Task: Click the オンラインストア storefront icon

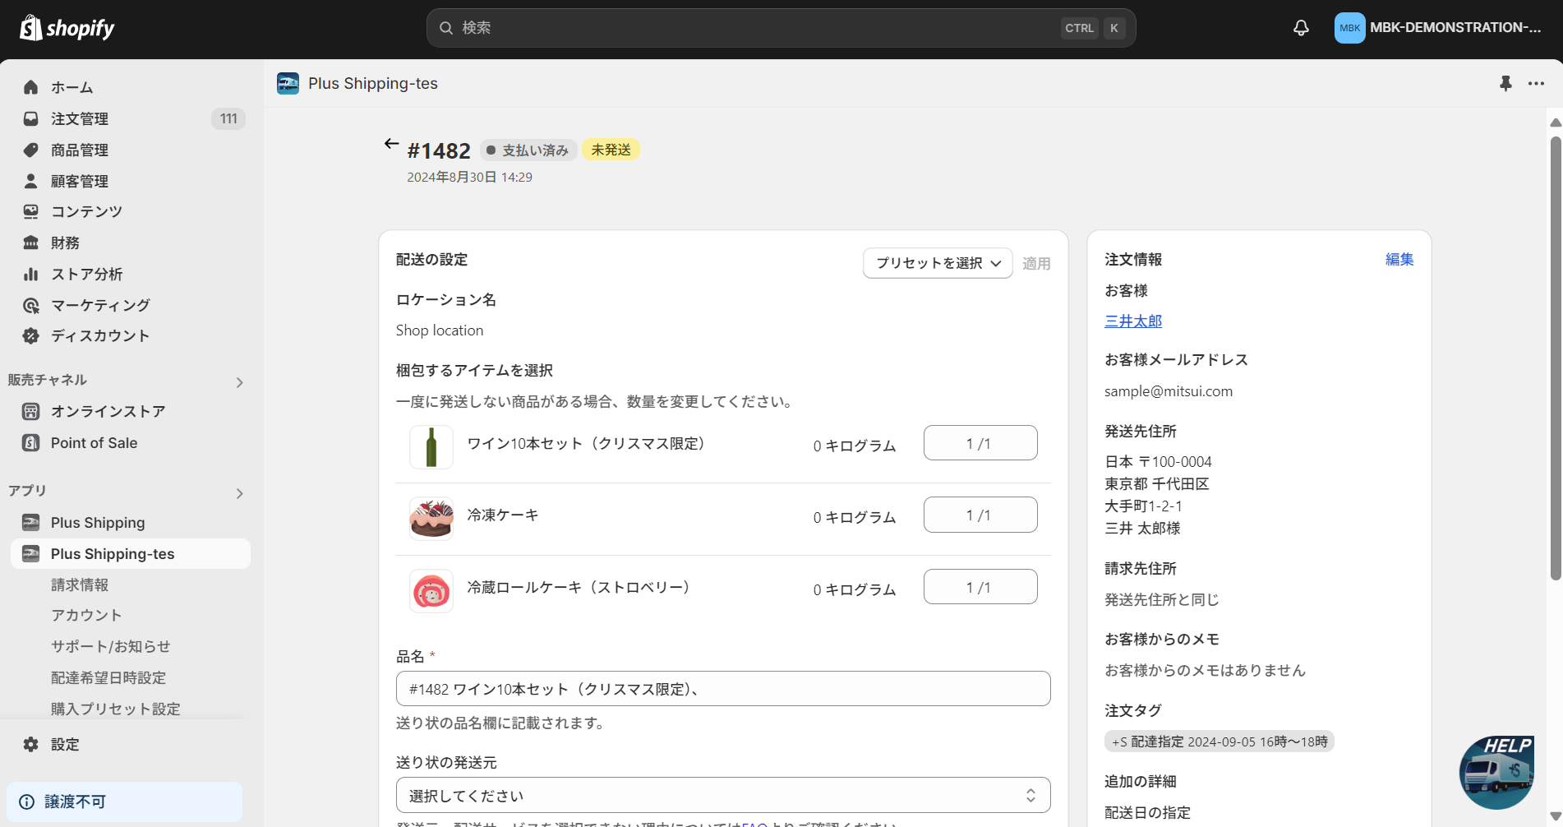Action: tap(31, 411)
